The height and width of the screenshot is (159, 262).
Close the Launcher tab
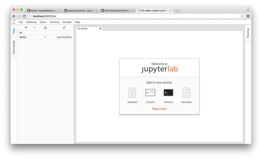[100, 28]
